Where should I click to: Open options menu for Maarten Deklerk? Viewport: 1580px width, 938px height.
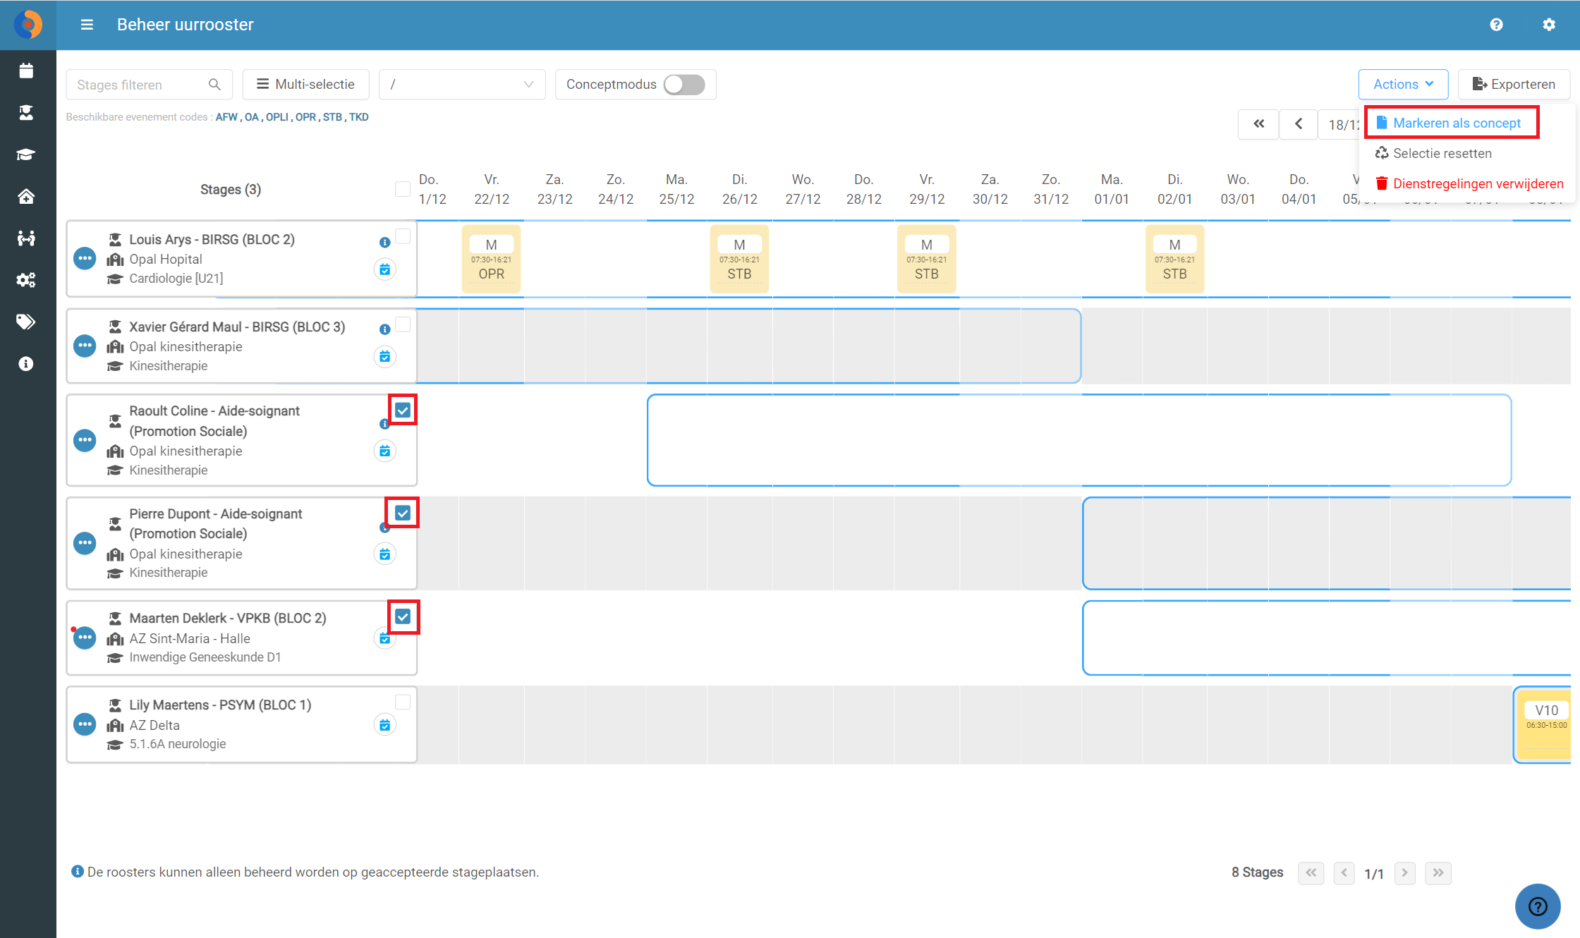click(85, 638)
